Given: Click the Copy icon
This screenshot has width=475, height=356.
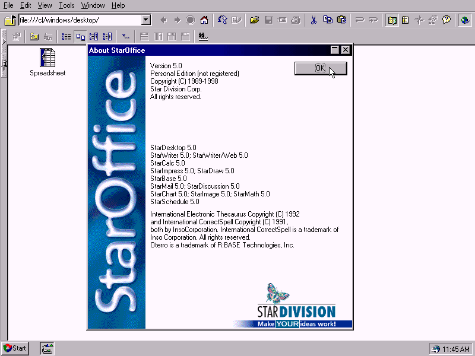Looking at the screenshot, I should [x=328, y=20].
